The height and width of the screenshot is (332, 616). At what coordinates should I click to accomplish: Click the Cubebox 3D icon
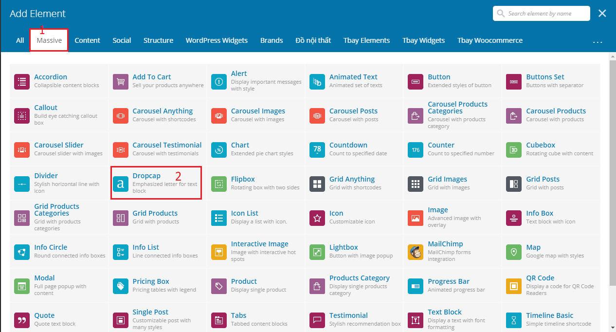[514, 149]
